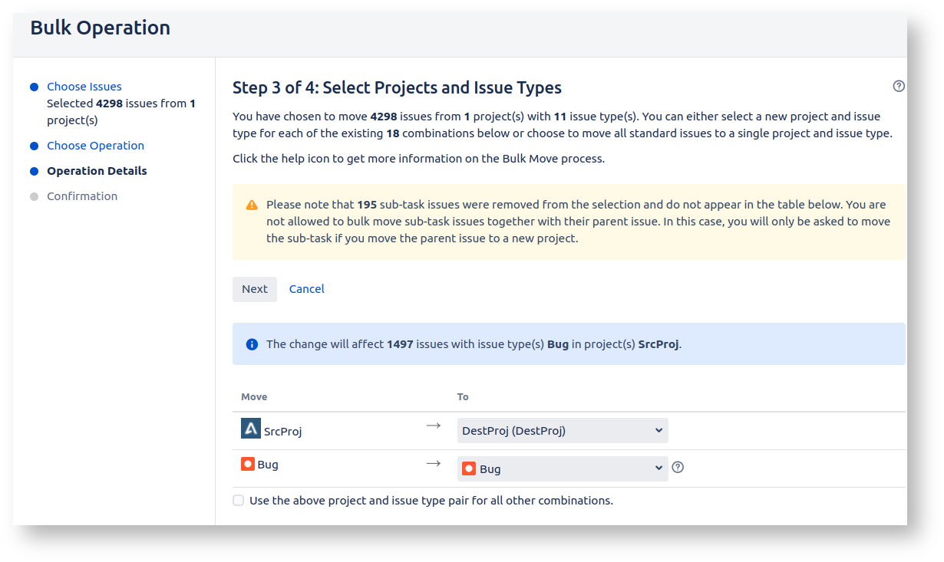
Task: Click the arrow icon in Bug row
Action: point(434,463)
